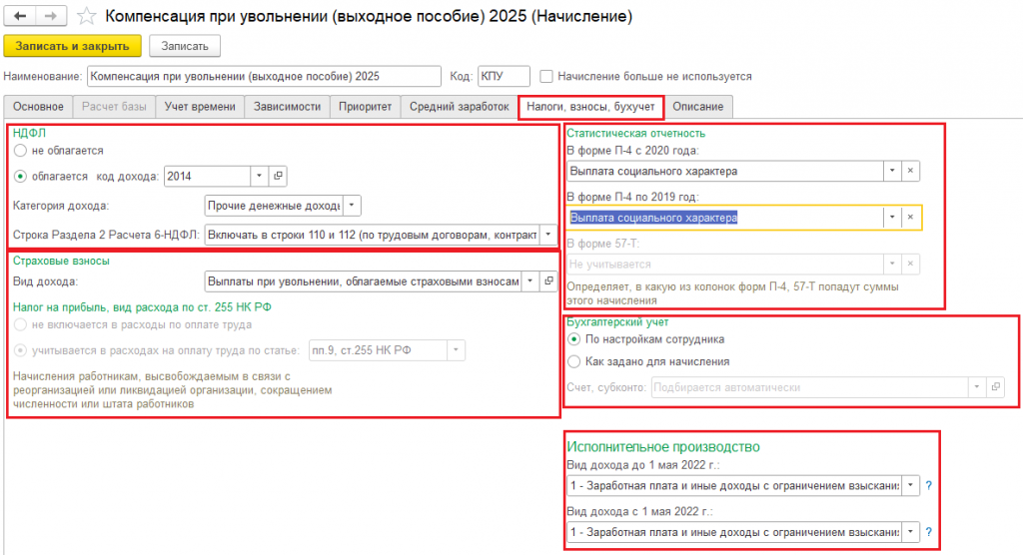Expand the 'Категория дохода' dropdown
1023x555 pixels.
(353, 206)
